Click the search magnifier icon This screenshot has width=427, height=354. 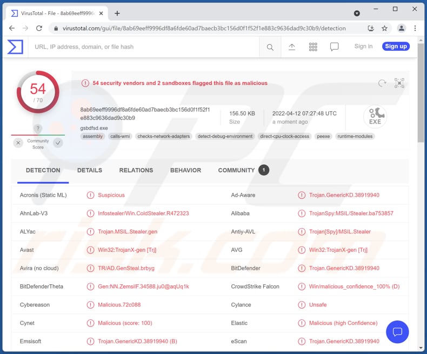click(x=270, y=47)
